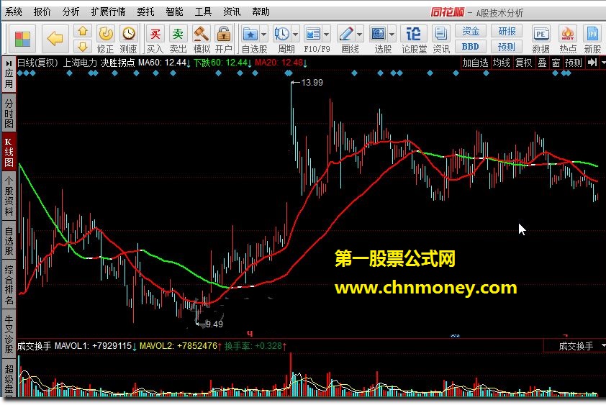Open the 系统 menu
This screenshot has width=606, height=405.
tap(14, 12)
